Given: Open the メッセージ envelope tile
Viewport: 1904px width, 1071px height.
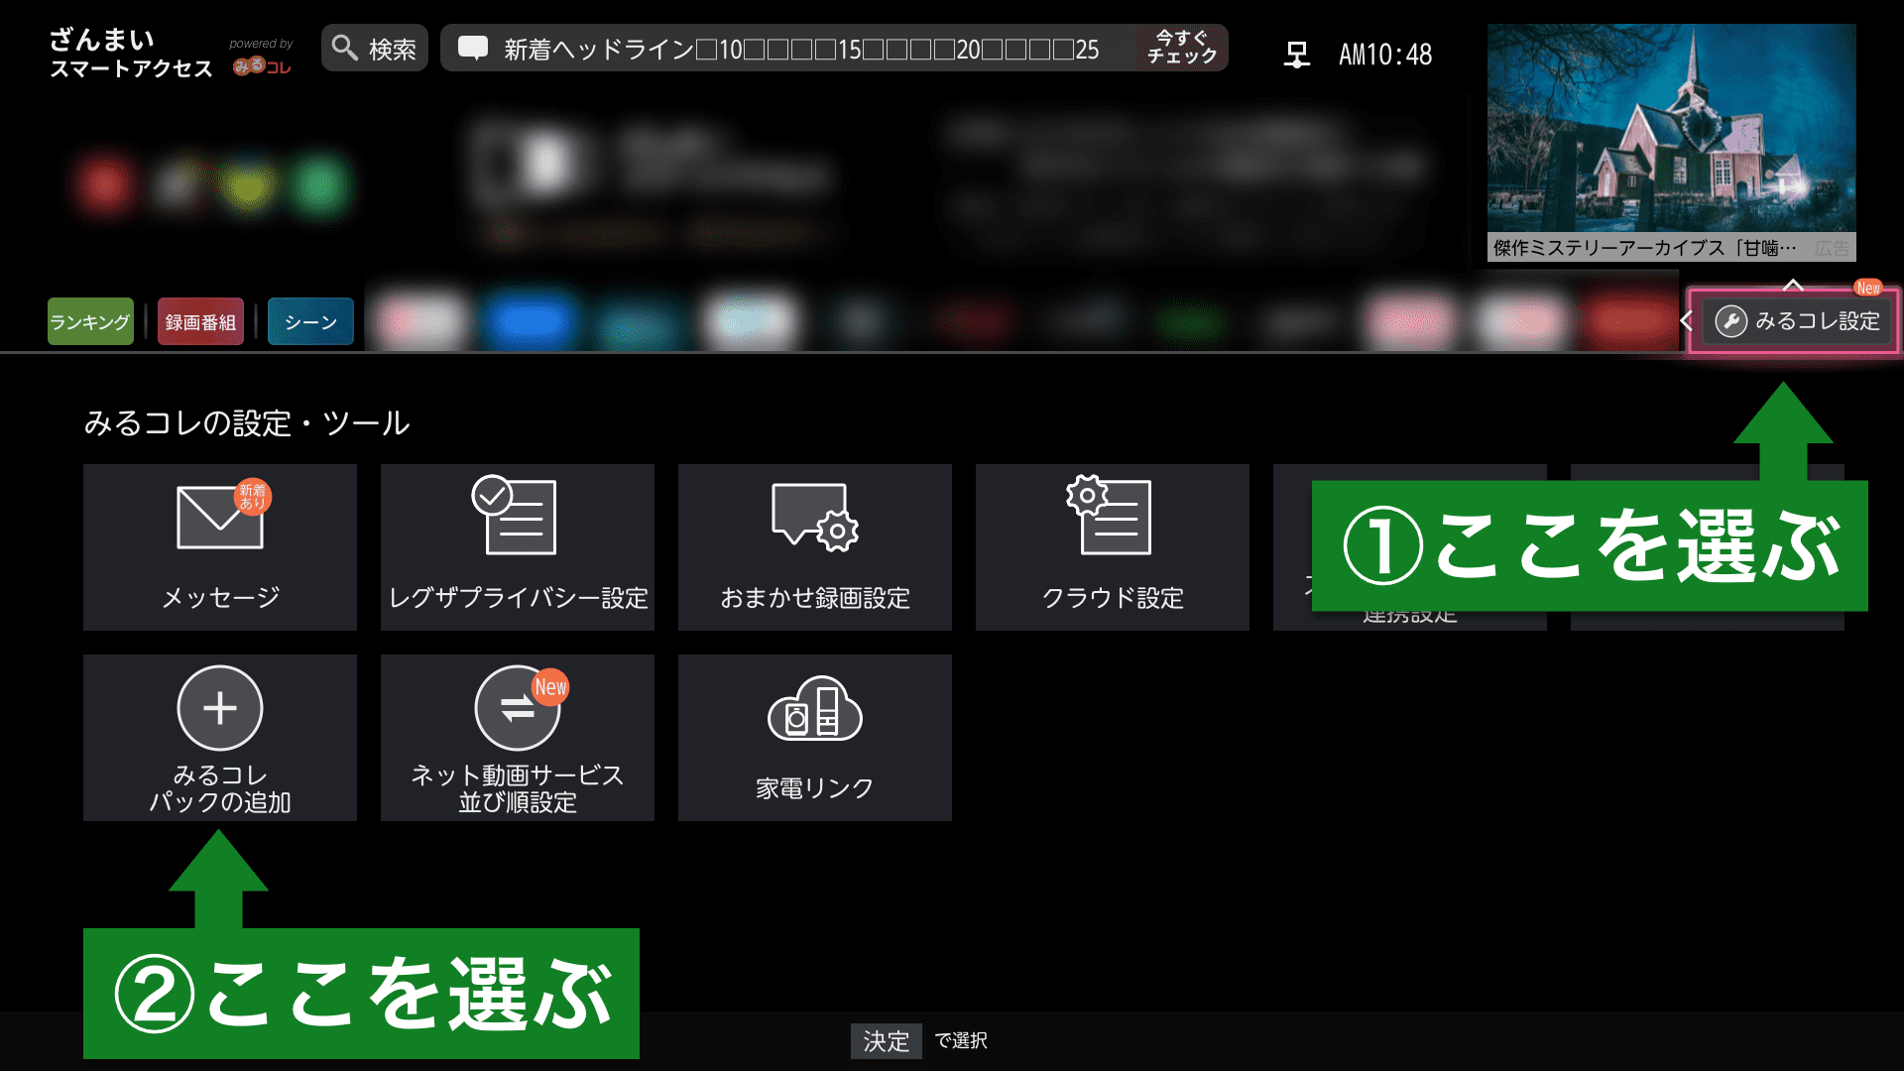Looking at the screenshot, I should 219,546.
